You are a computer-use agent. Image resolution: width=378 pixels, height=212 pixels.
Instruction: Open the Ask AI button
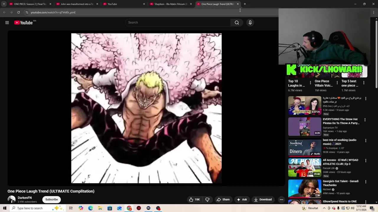242,200
